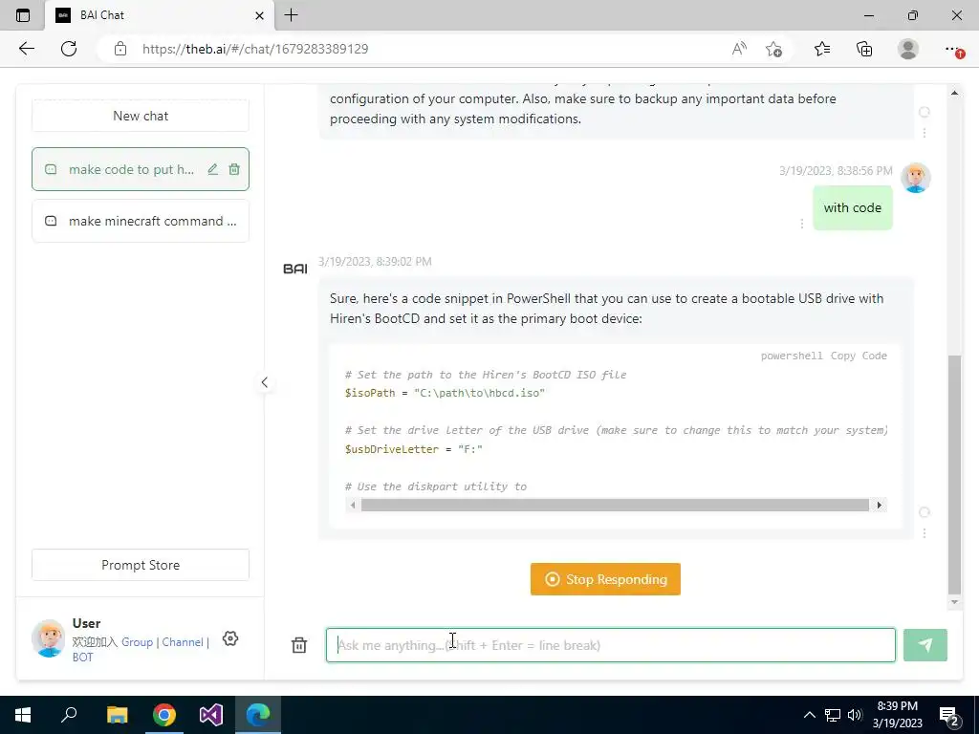This screenshot has width=979, height=734.
Task: Open a new browser tab
Action: pyautogui.click(x=291, y=15)
